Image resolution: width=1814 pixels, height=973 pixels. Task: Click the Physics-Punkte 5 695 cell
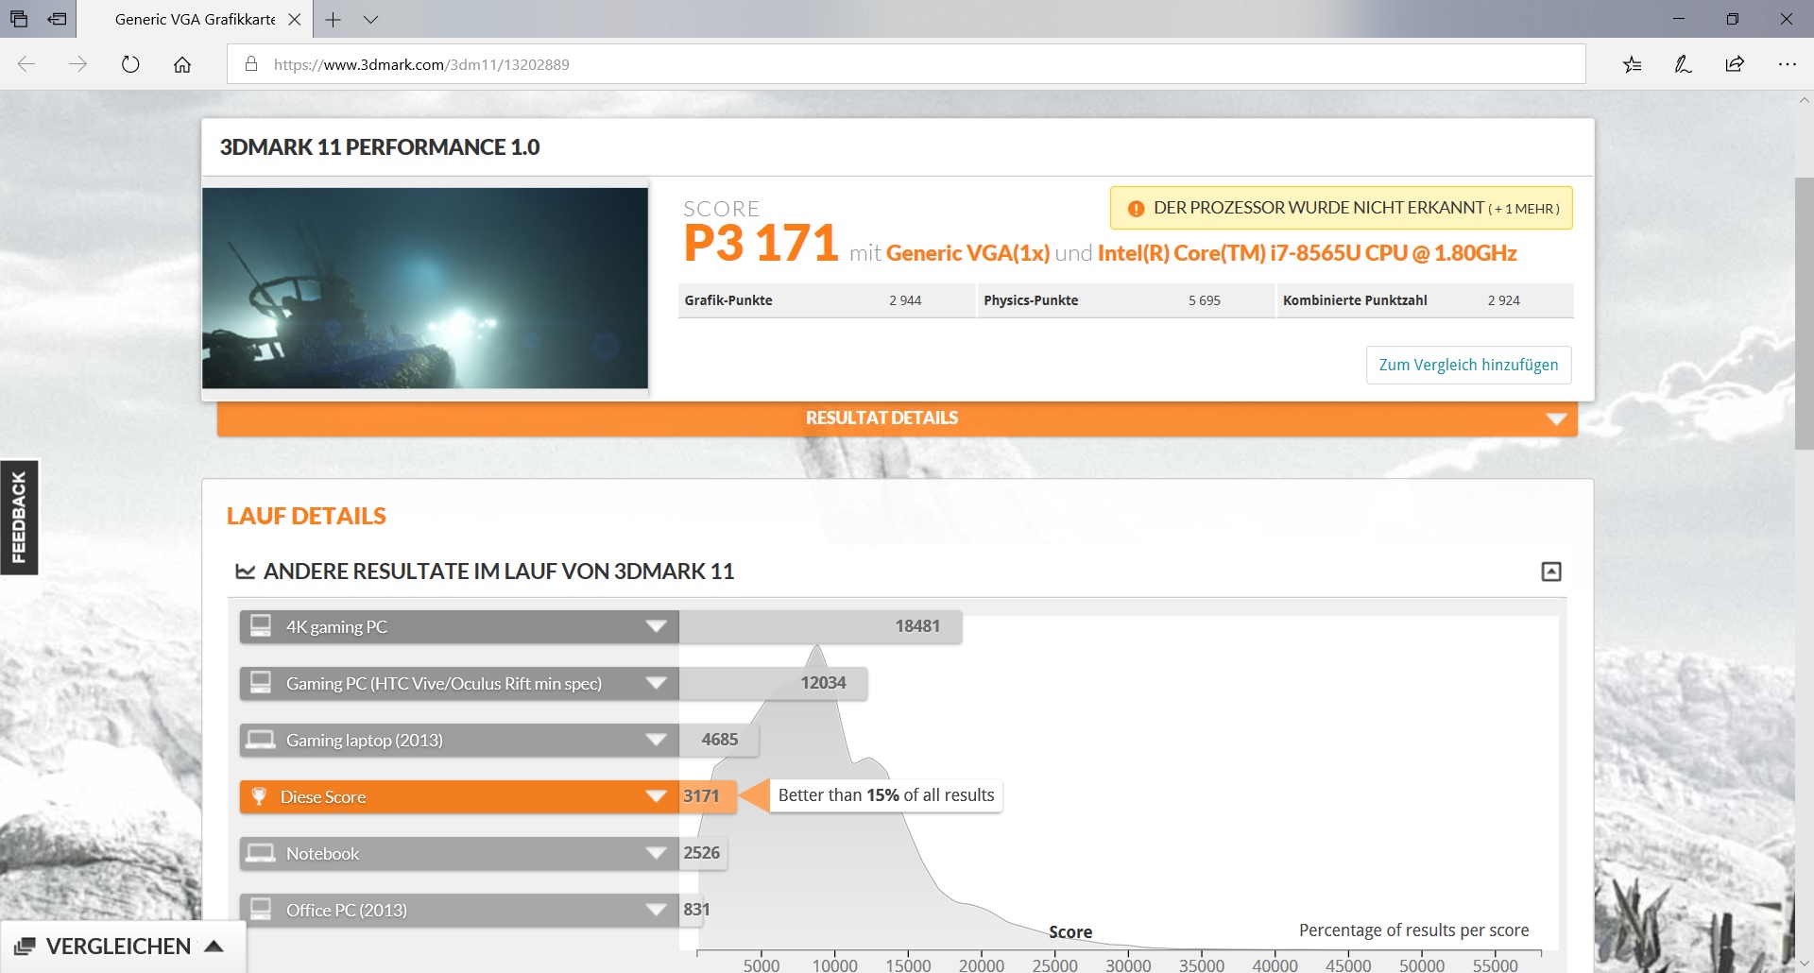click(1125, 300)
